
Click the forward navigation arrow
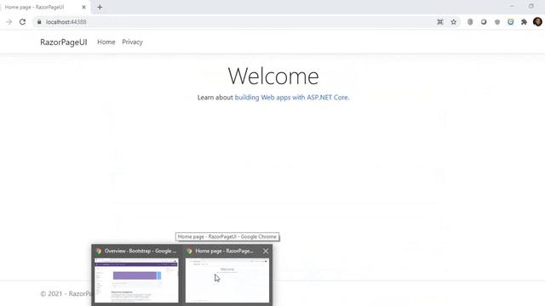(9, 22)
